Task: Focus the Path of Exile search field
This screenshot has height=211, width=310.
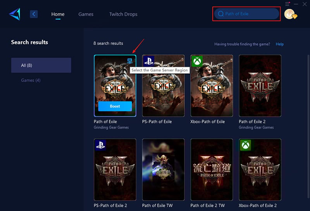Action: point(246,14)
